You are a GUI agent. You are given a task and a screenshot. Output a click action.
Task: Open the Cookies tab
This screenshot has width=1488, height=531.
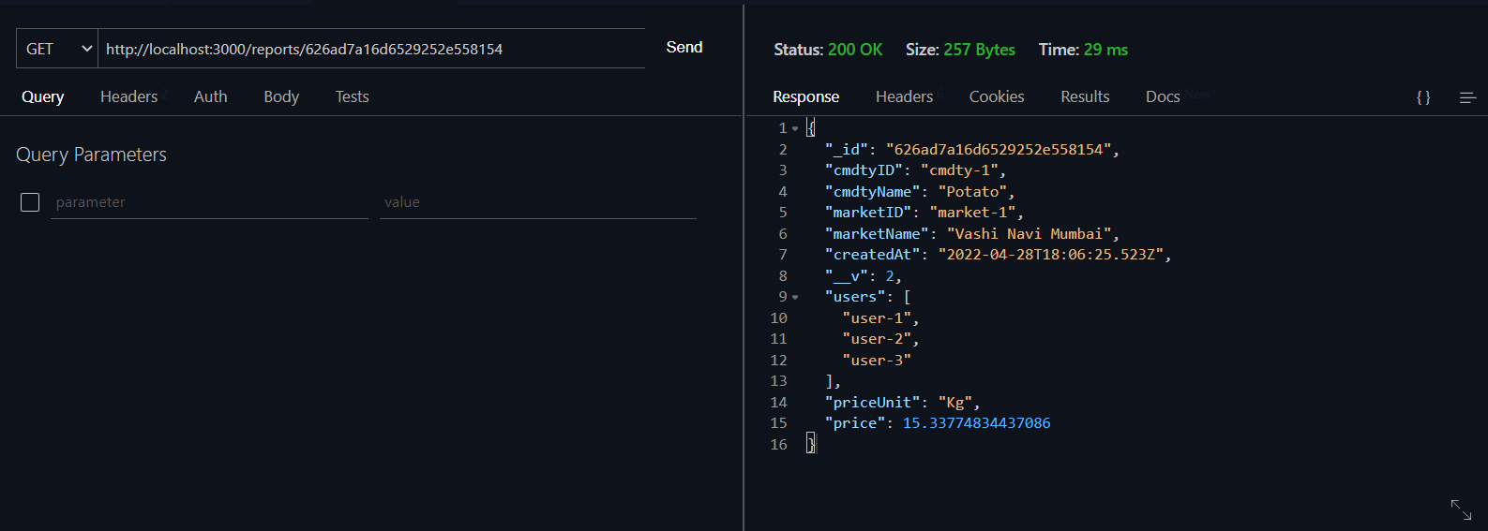click(x=997, y=96)
